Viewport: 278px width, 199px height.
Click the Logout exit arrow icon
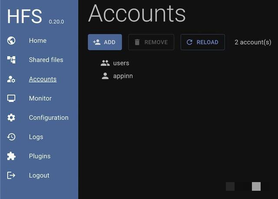point(11,175)
